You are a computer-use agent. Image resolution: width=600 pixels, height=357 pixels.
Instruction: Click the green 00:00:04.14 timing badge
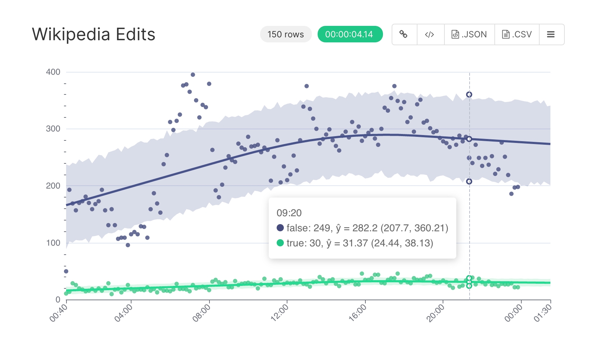(349, 34)
